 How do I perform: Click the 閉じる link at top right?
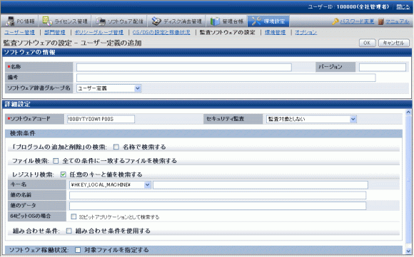click(x=403, y=7)
